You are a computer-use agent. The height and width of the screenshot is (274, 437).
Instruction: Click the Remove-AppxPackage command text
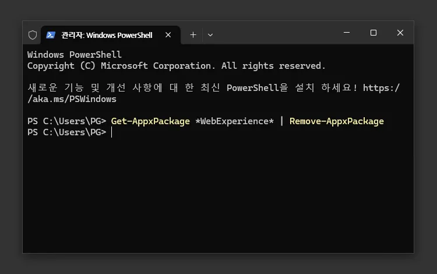click(337, 121)
